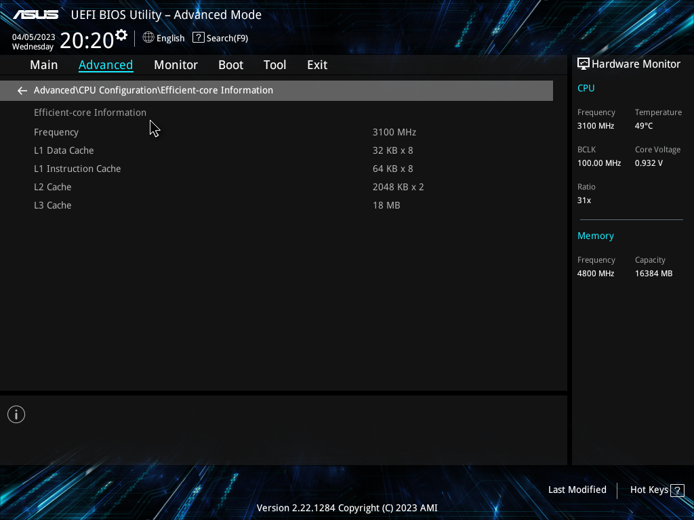Select the Boot tab
The height and width of the screenshot is (520, 694).
[x=230, y=64]
